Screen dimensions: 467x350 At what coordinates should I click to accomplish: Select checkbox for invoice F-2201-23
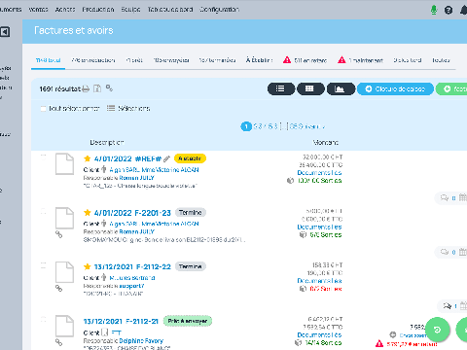click(43, 211)
